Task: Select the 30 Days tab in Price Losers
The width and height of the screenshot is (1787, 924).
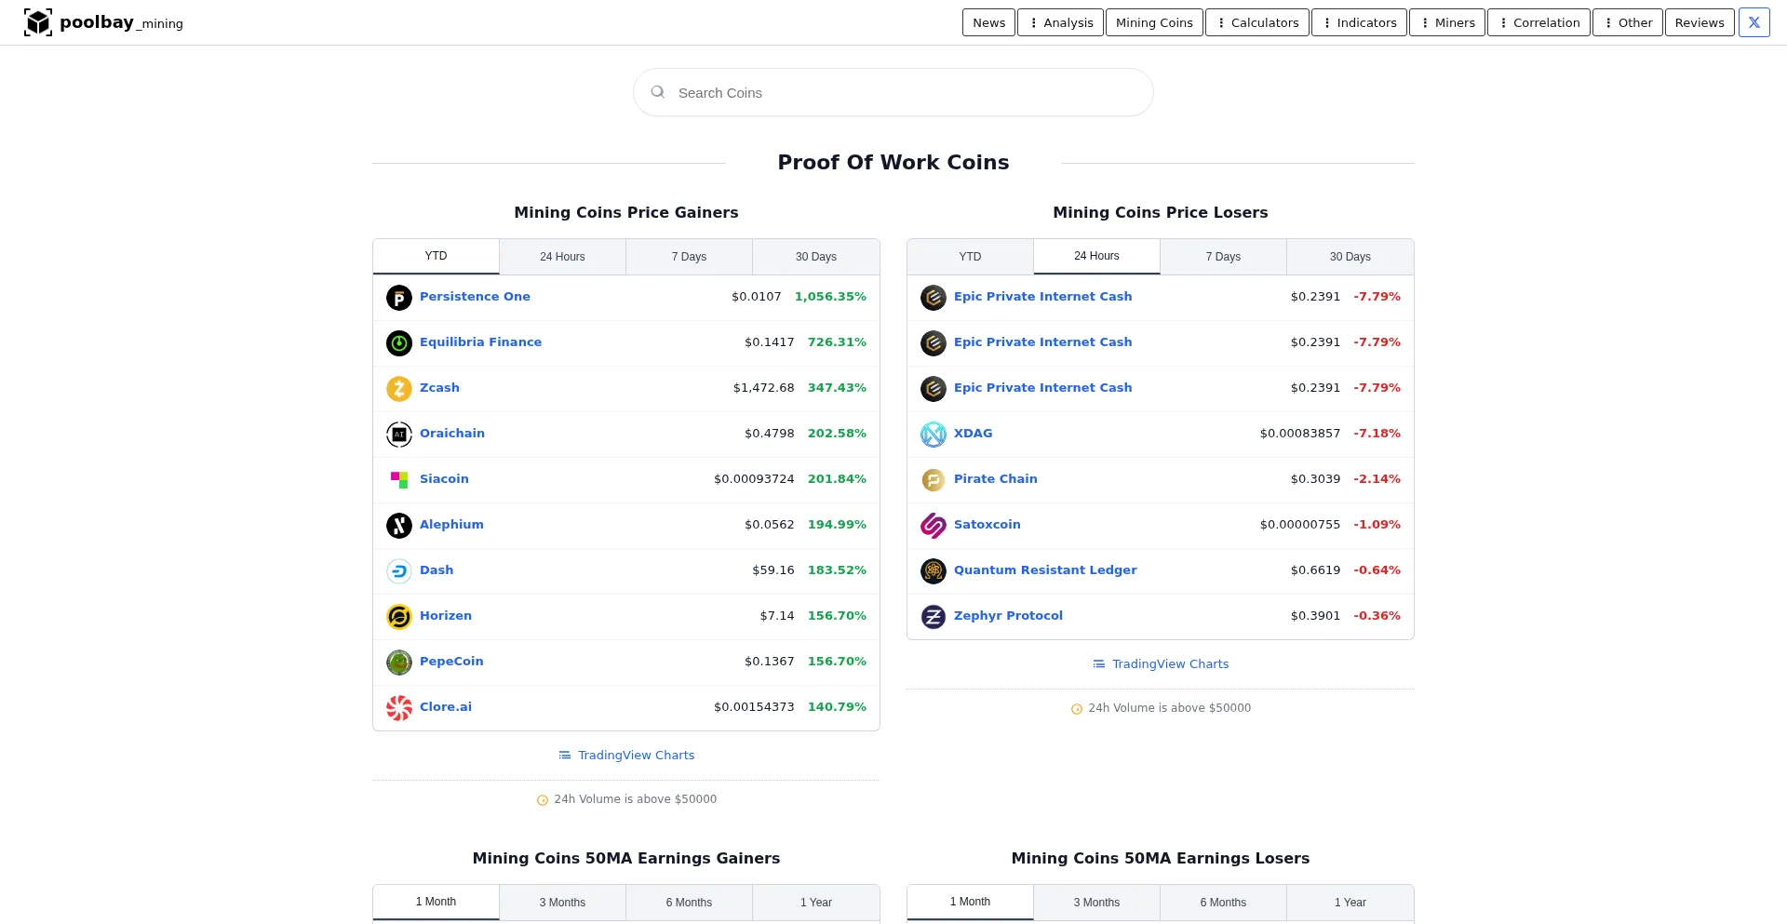Action: pyautogui.click(x=1350, y=257)
